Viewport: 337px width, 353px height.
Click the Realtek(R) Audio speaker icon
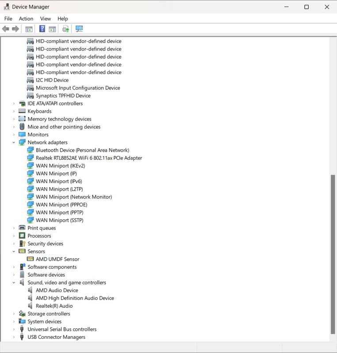(x=30, y=305)
